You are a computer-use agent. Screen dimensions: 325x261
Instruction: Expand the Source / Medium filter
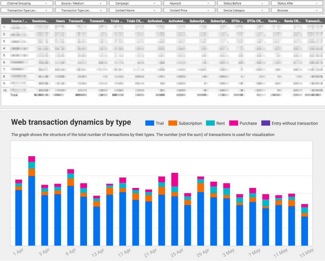[81, 3]
